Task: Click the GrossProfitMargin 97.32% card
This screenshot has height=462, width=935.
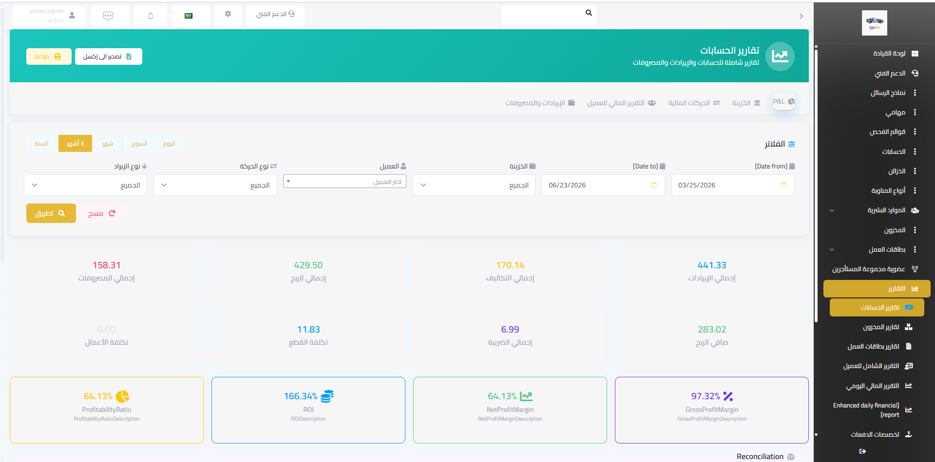Action: coord(712,410)
